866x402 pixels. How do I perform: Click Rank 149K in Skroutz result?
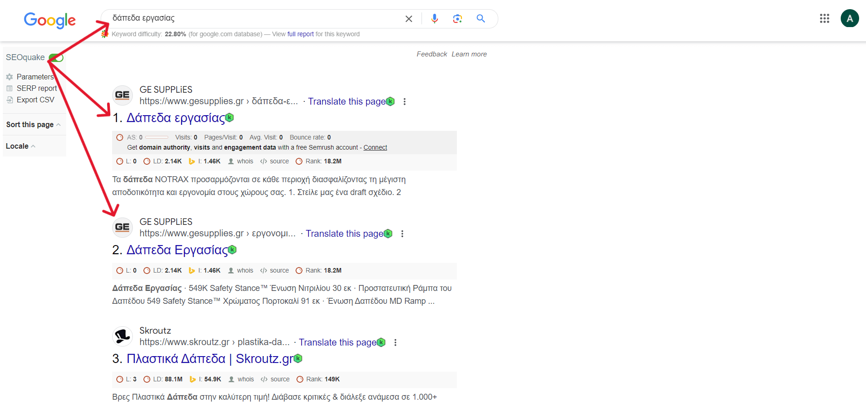point(318,379)
